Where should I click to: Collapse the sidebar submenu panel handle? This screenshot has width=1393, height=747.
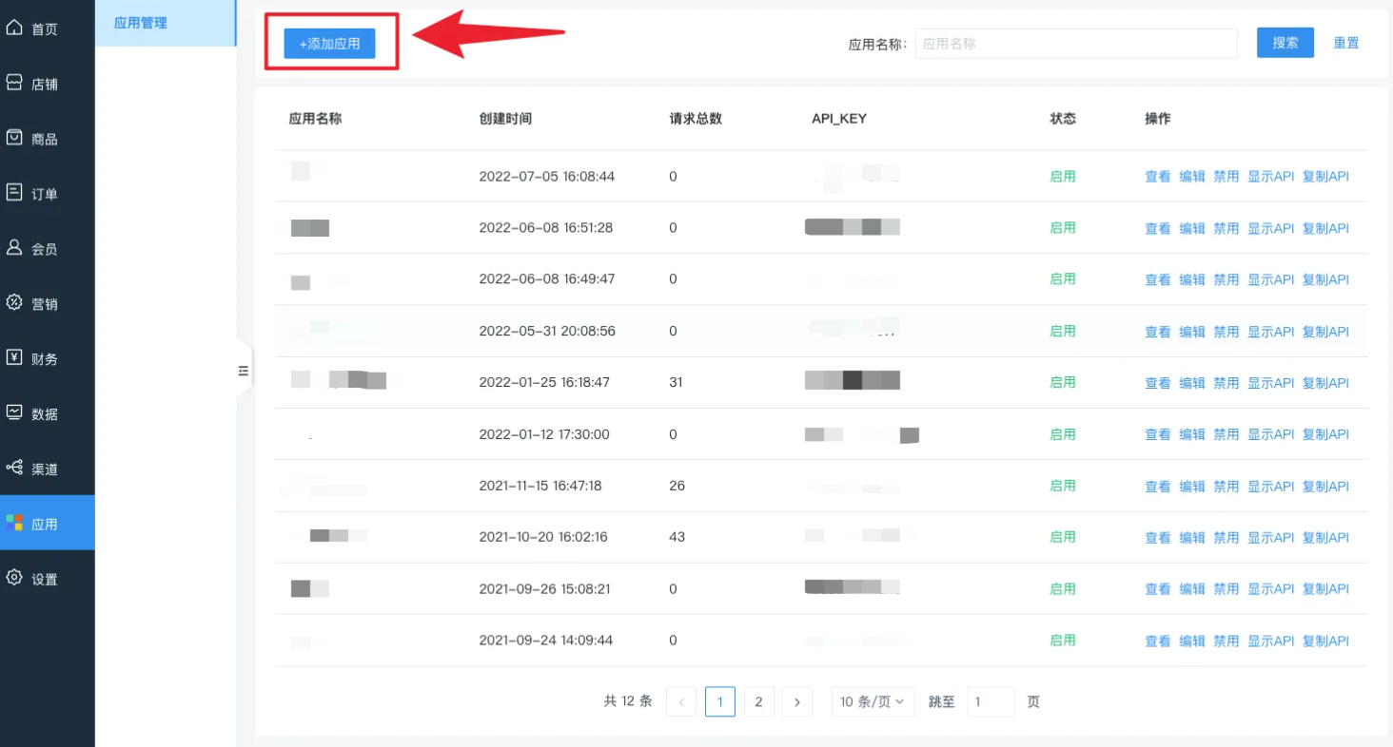tap(243, 371)
